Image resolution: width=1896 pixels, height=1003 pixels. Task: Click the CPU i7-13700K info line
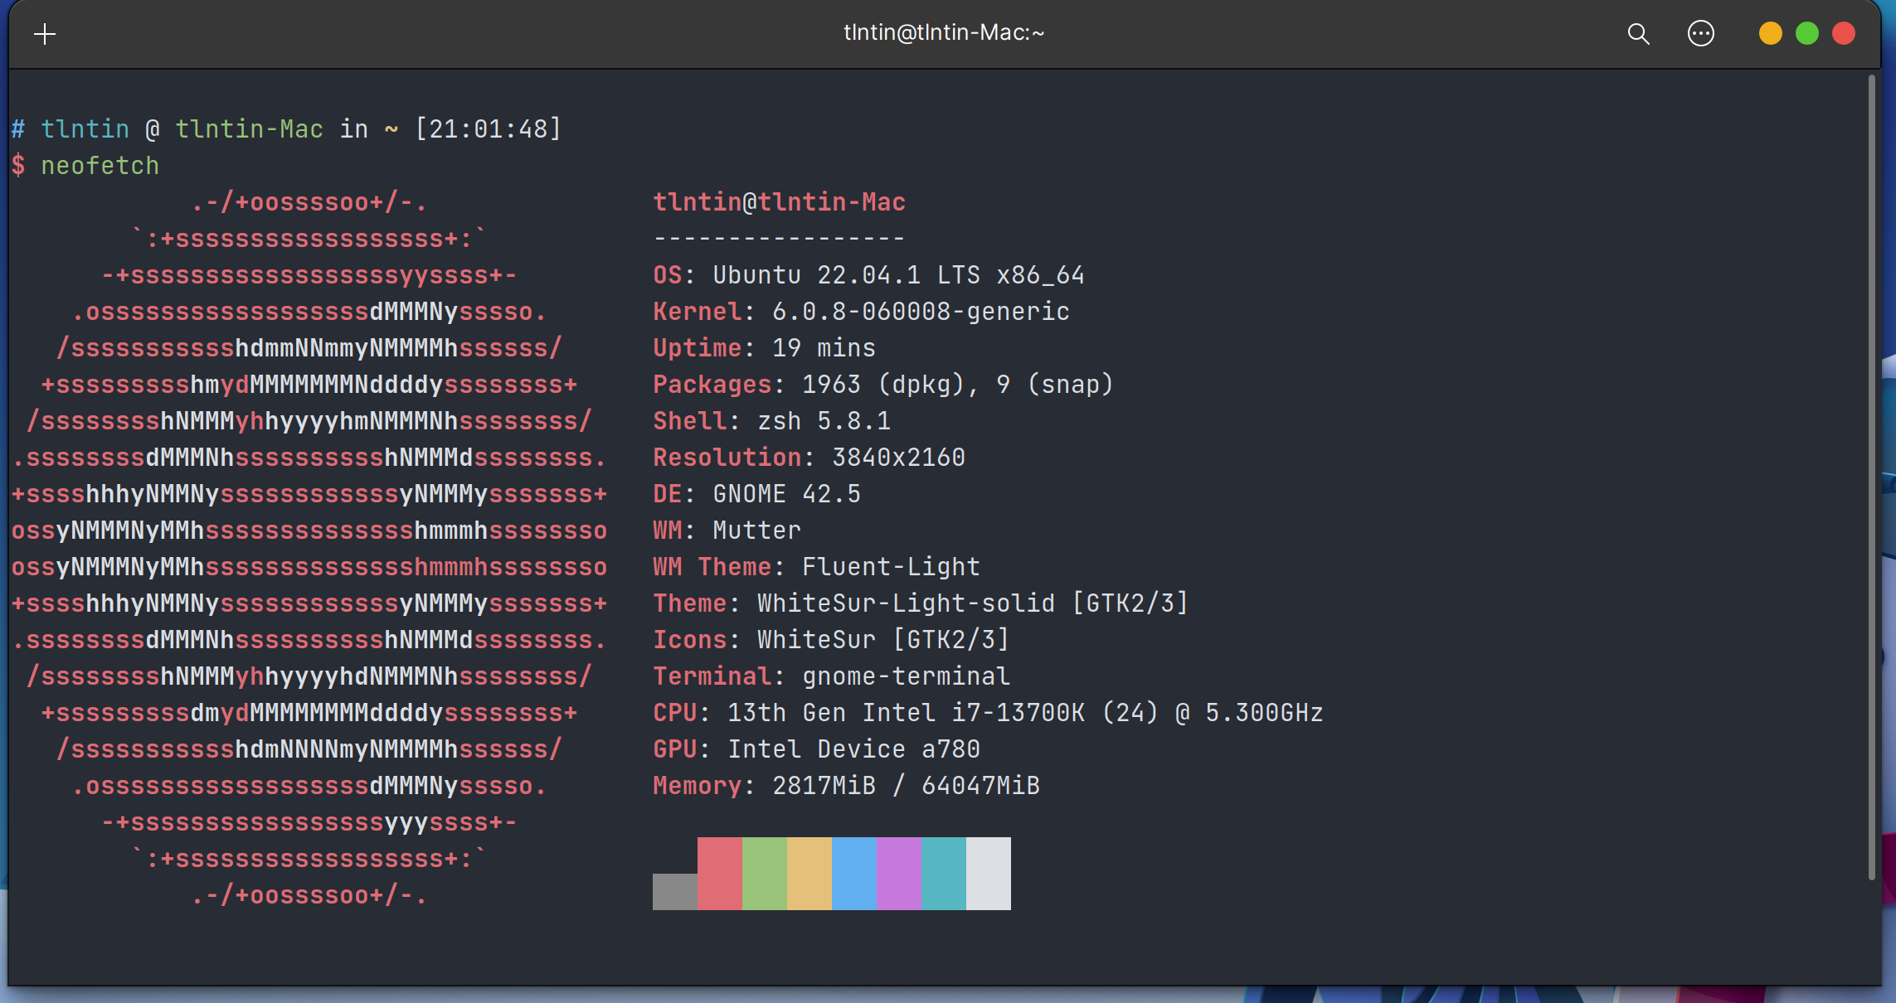987,713
